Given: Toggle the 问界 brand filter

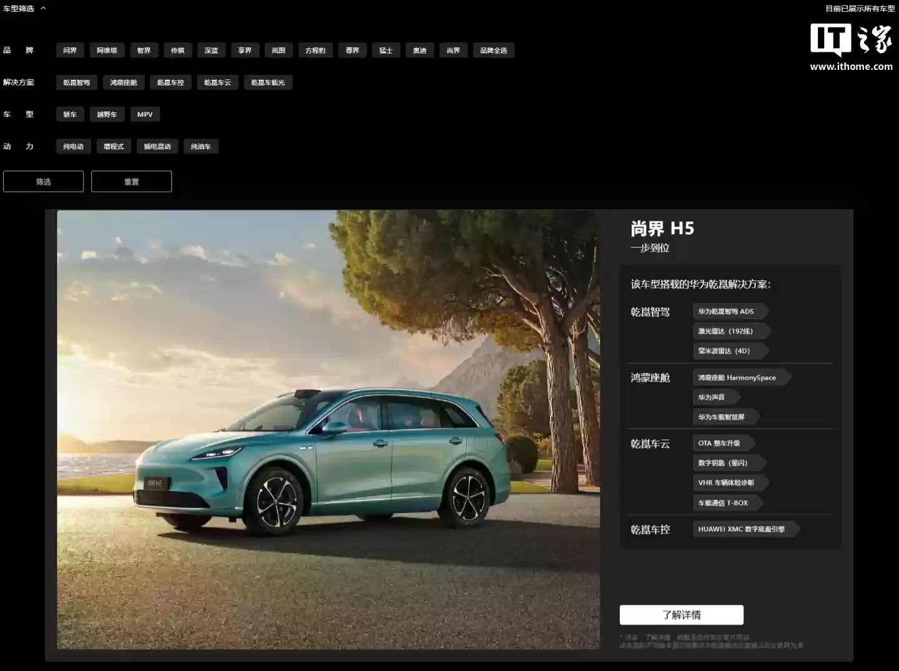Looking at the screenshot, I should click(x=70, y=51).
